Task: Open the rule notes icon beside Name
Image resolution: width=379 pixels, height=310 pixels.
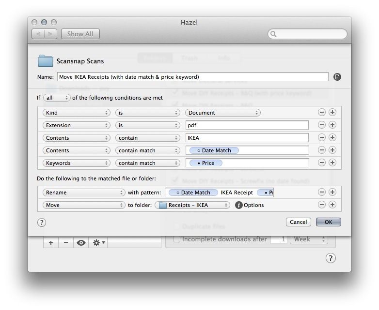Action: (x=337, y=77)
